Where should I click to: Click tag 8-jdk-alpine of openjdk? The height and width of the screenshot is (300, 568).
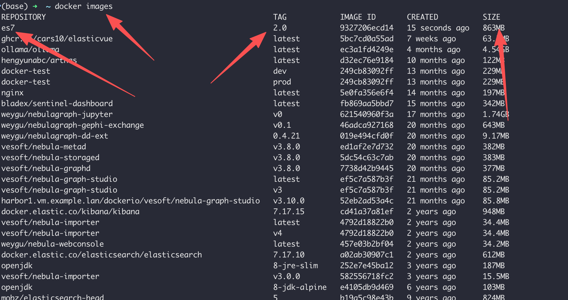pyautogui.click(x=300, y=287)
